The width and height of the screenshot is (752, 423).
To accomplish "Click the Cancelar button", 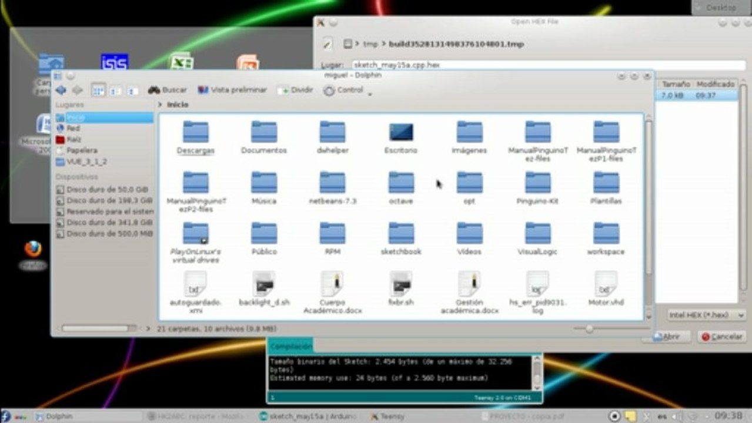I will [x=722, y=337].
